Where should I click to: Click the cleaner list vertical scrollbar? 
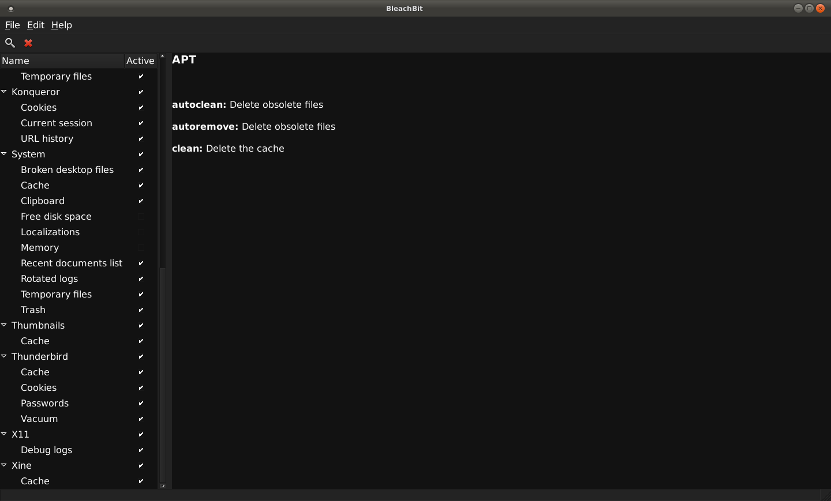coord(162,173)
